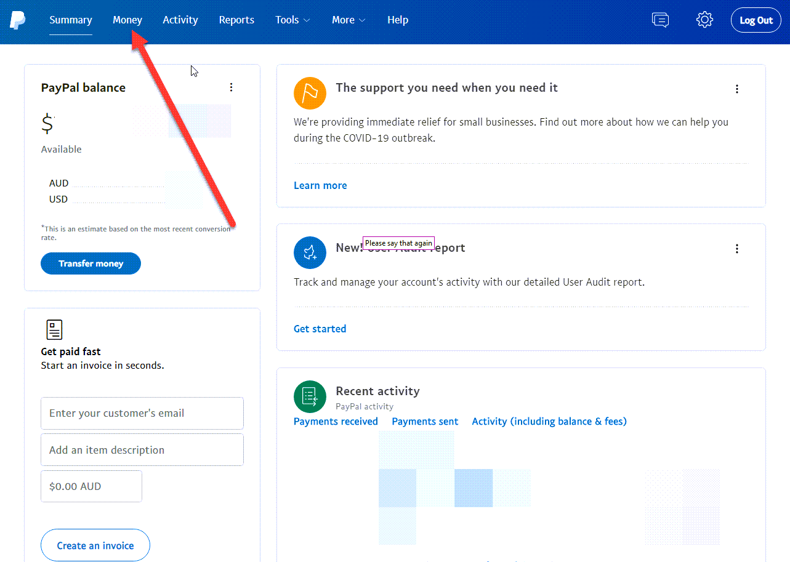
Task: Click the blue User Audit report icon
Action: tap(310, 252)
